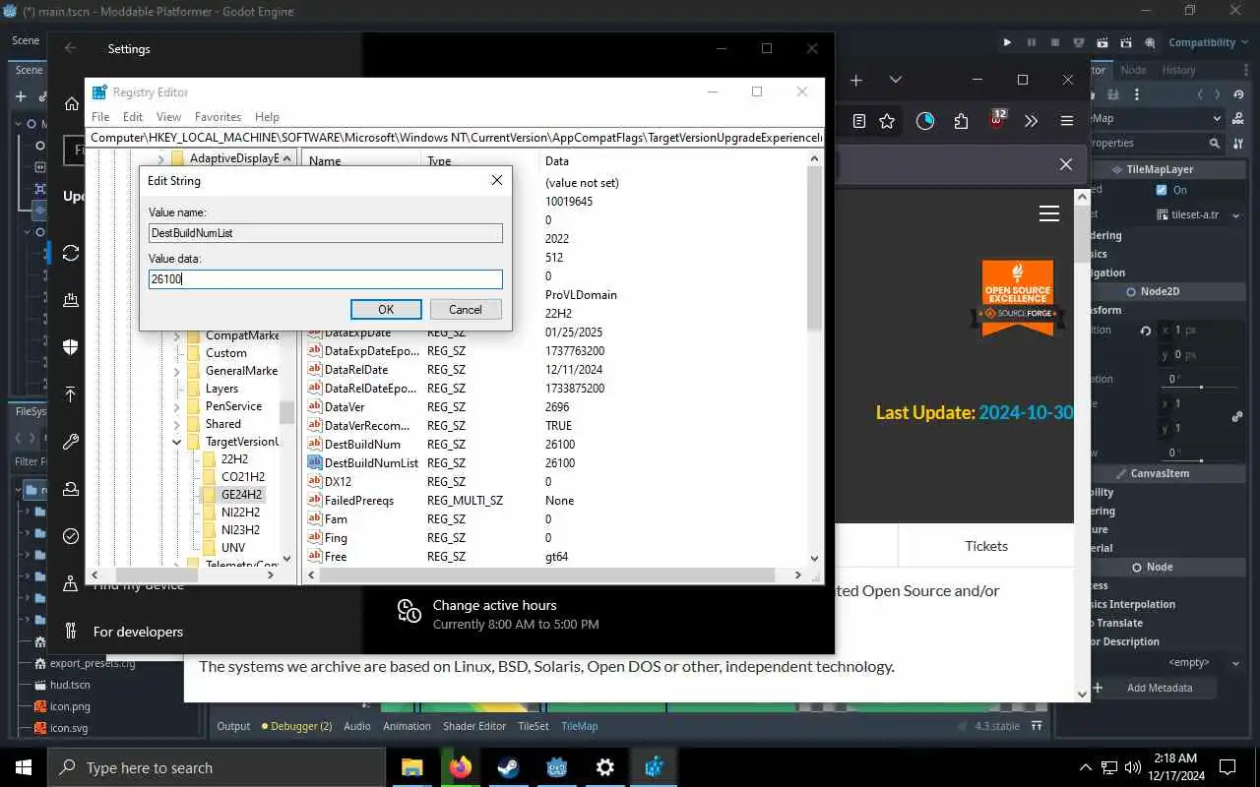Screen dimensions: 1260x787
Task: Select the NI23H2 registry key
Action: 240,530
